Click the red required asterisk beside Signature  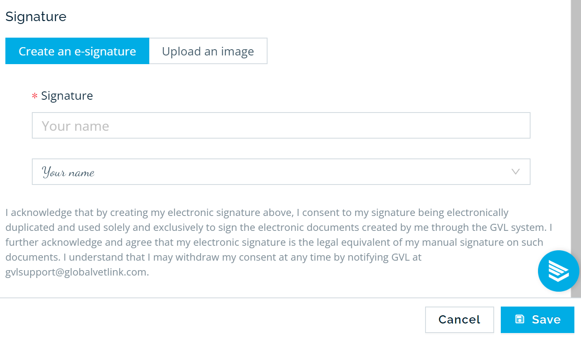[35, 96]
